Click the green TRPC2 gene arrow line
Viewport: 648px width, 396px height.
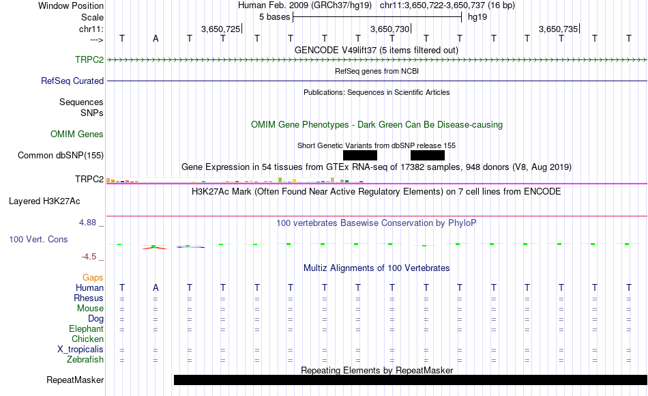(377, 60)
